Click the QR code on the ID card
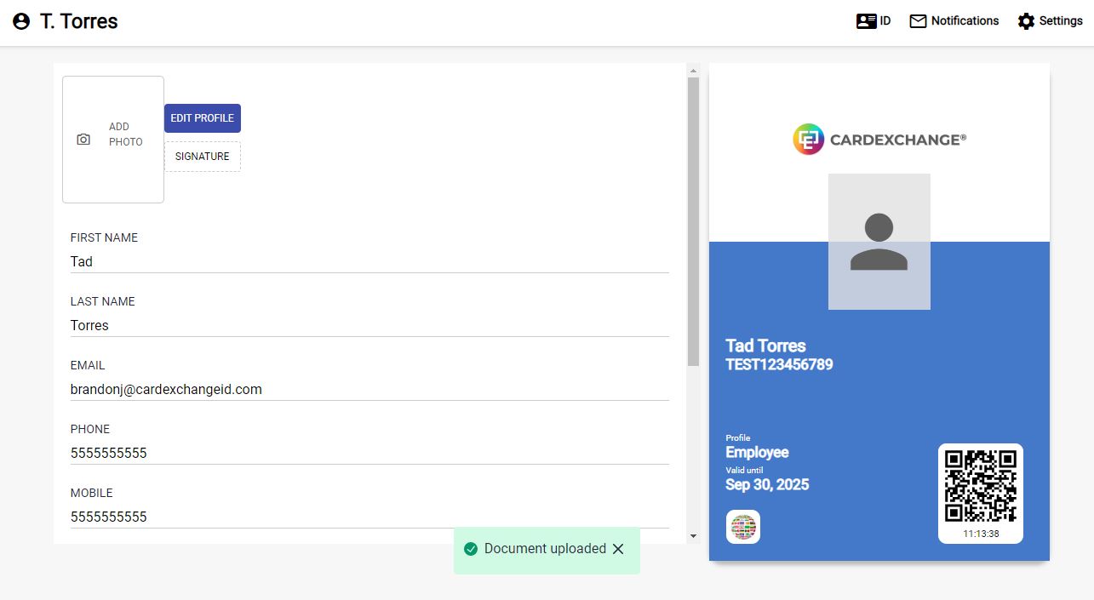 pyautogui.click(x=981, y=486)
